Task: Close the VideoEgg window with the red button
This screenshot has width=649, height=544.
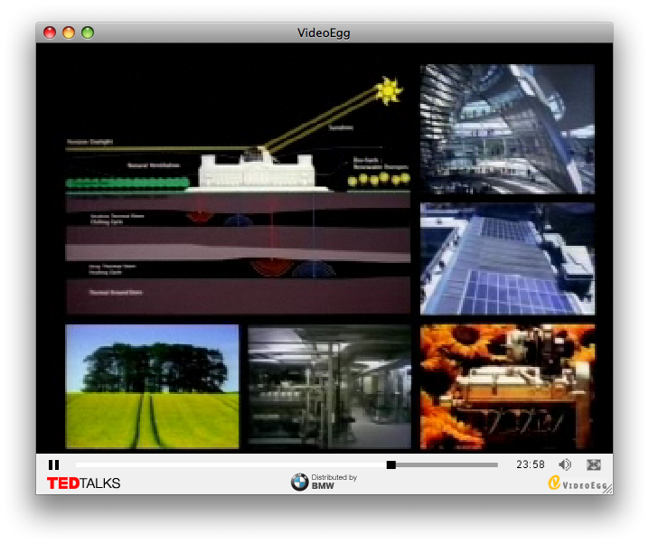Action: click(x=50, y=33)
